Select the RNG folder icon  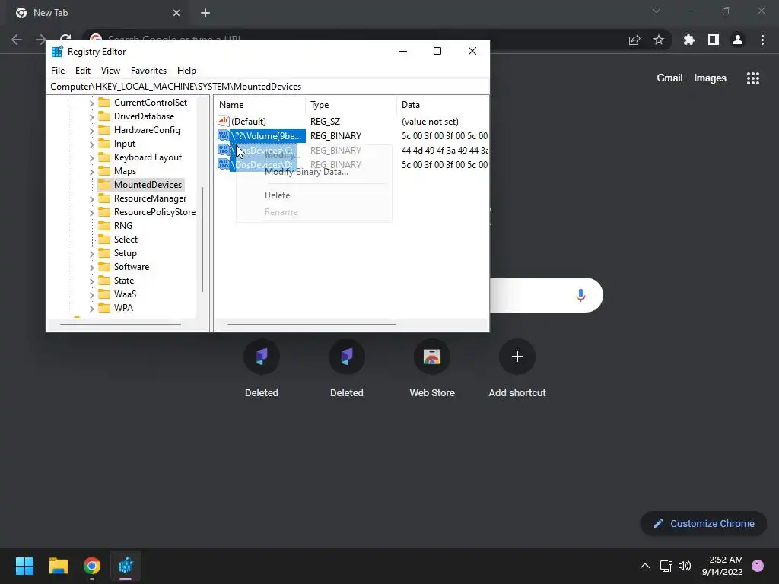point(104,225)
